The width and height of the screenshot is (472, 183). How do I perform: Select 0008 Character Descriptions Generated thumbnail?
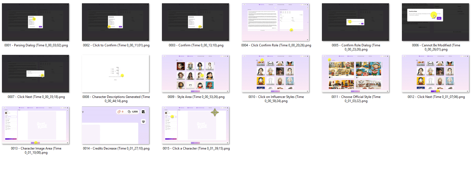pyautogui.click(x=115, y=74)
